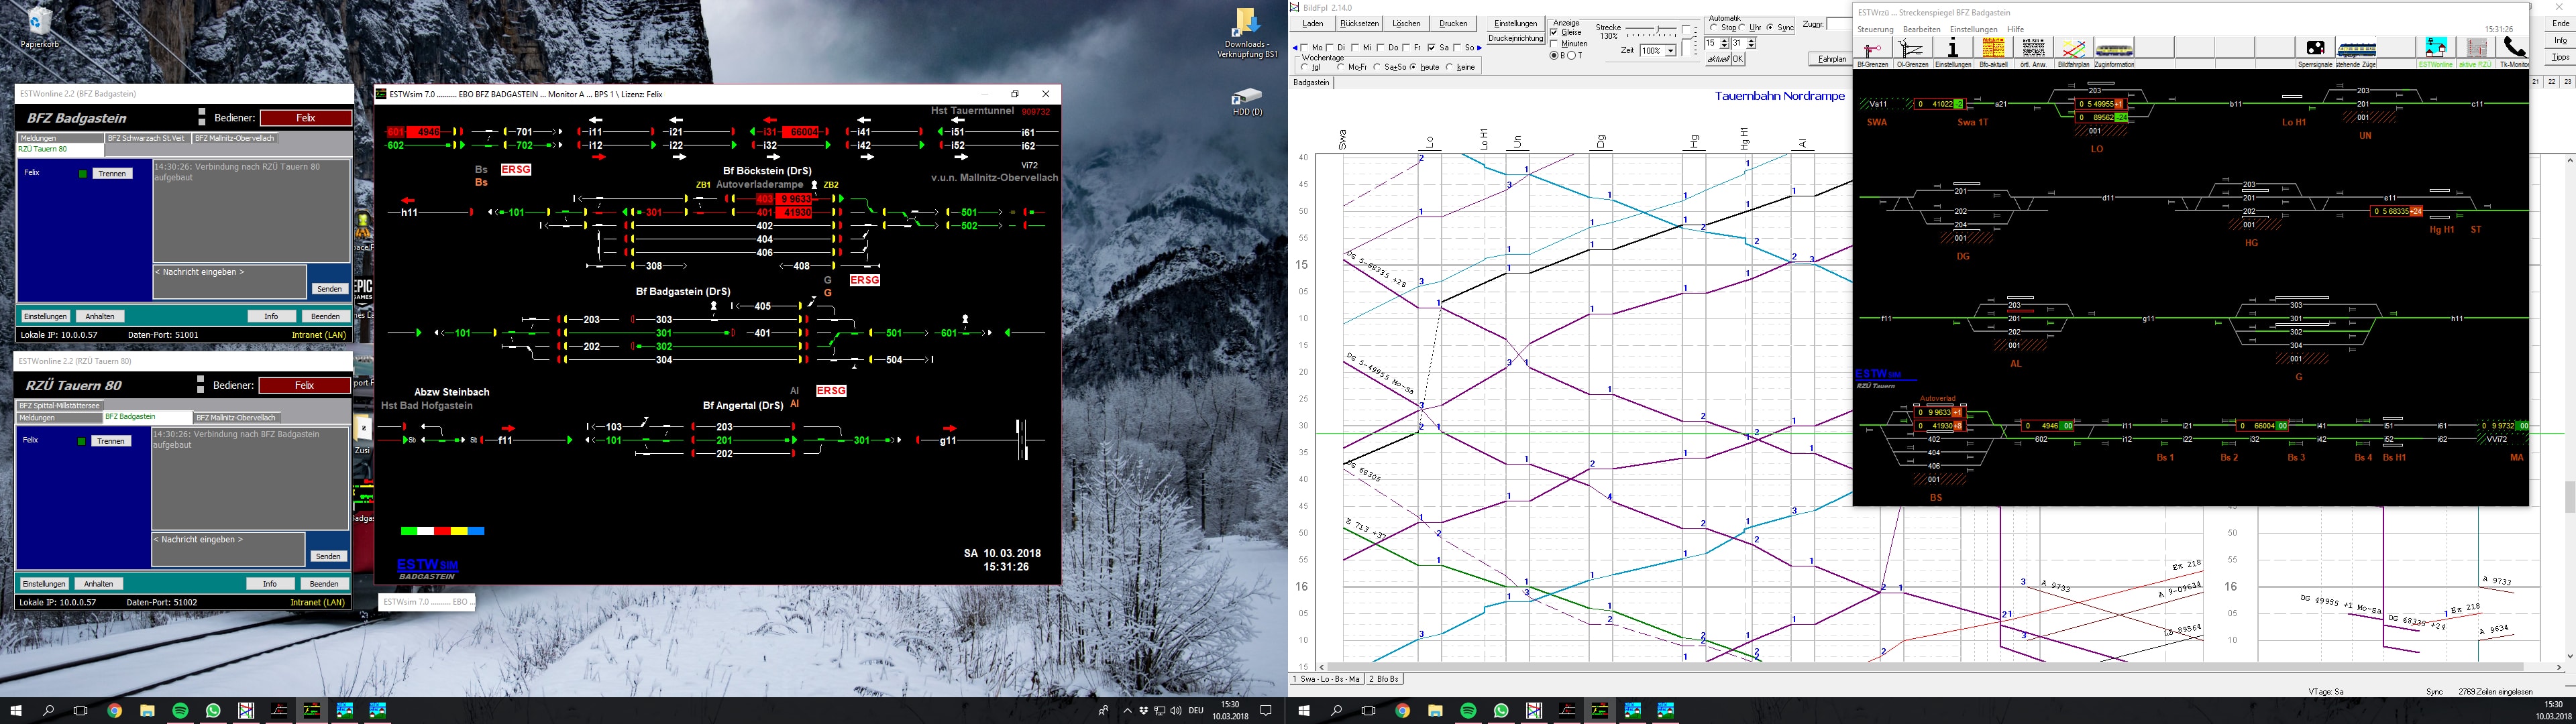Screen dimensions: 2576x724
Task: Switch to BFZ Mallnitz-Obervellach tab in RZÜ Tauern 80
Action: 235,418
